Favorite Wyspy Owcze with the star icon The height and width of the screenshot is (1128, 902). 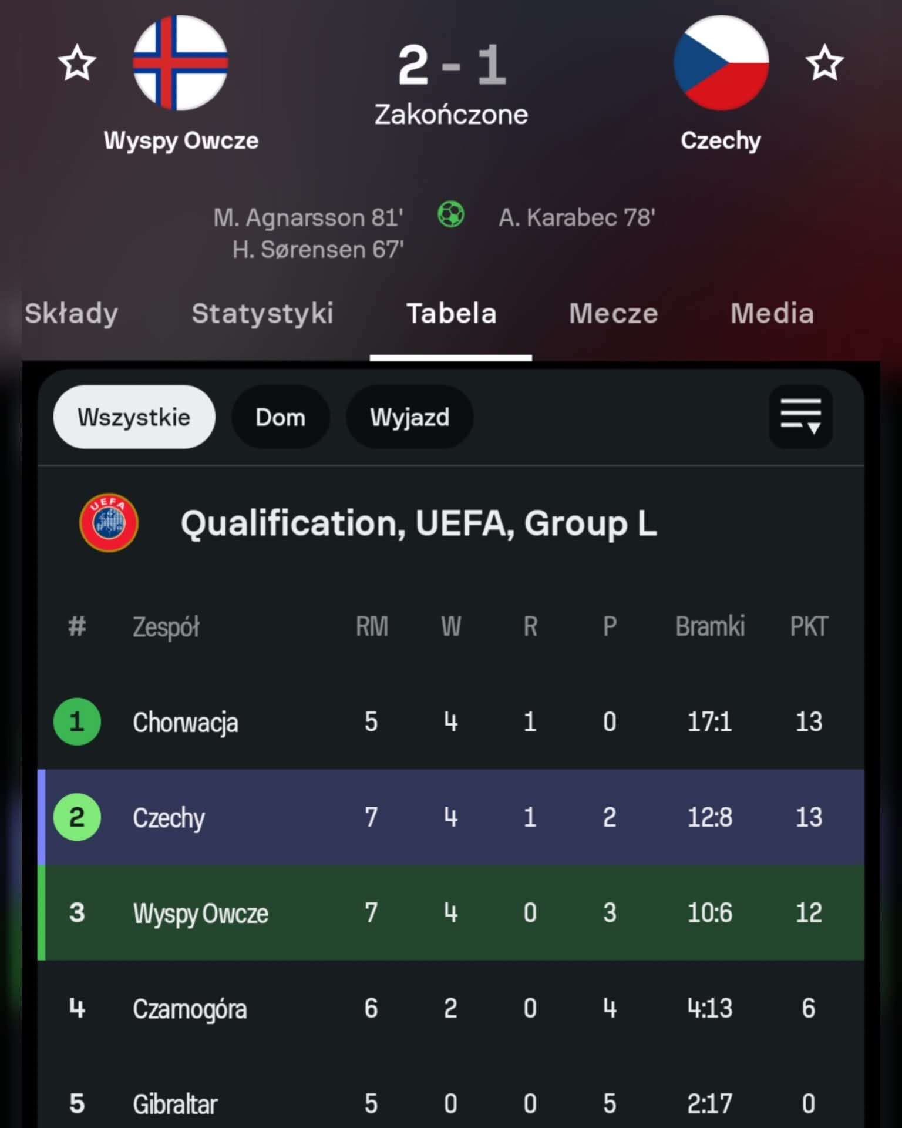tap(77, 63)
